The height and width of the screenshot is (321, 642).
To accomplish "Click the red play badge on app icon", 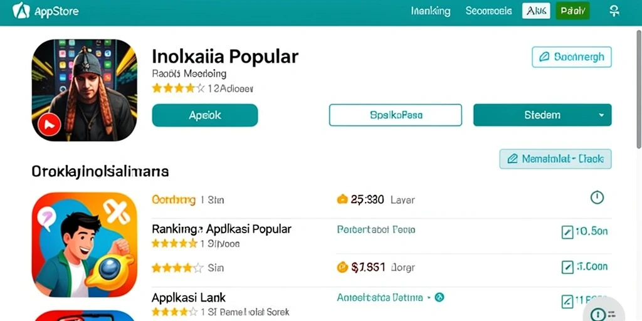I will click(49, 124).
